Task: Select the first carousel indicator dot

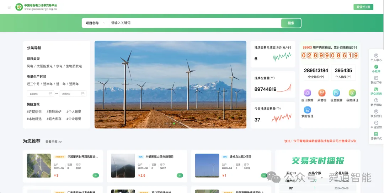Action: coord(167,123)
